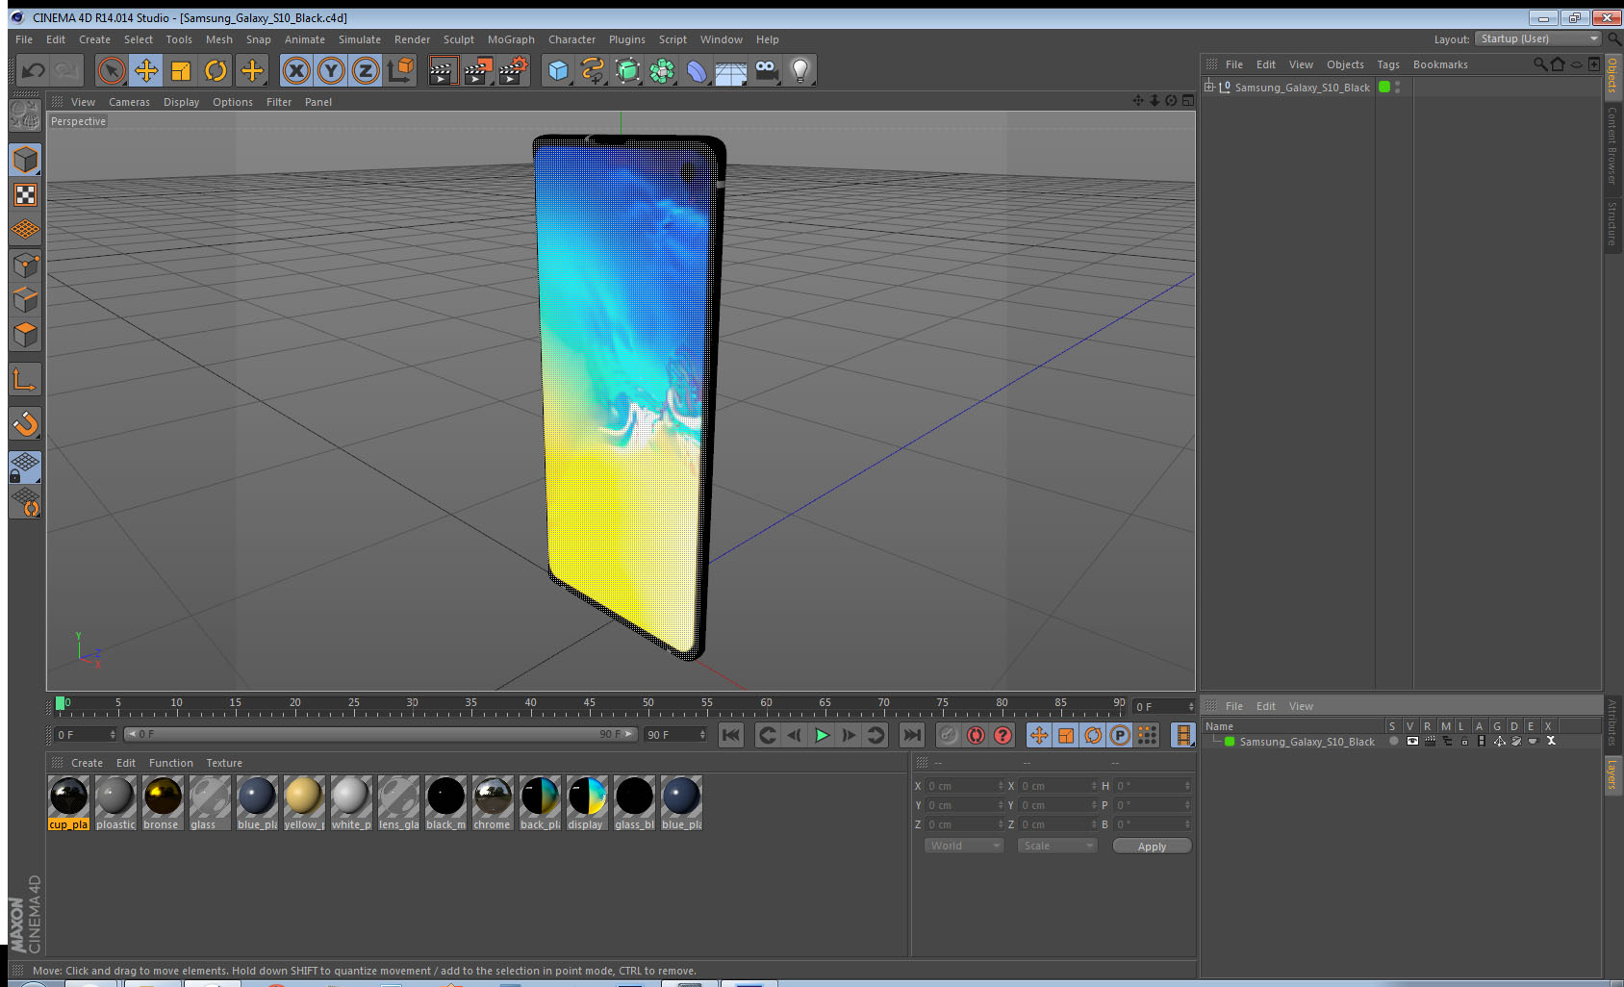Screen dimensions: 1624x987
Task: Click the Apply button
Action: [x=1152, y=847]
